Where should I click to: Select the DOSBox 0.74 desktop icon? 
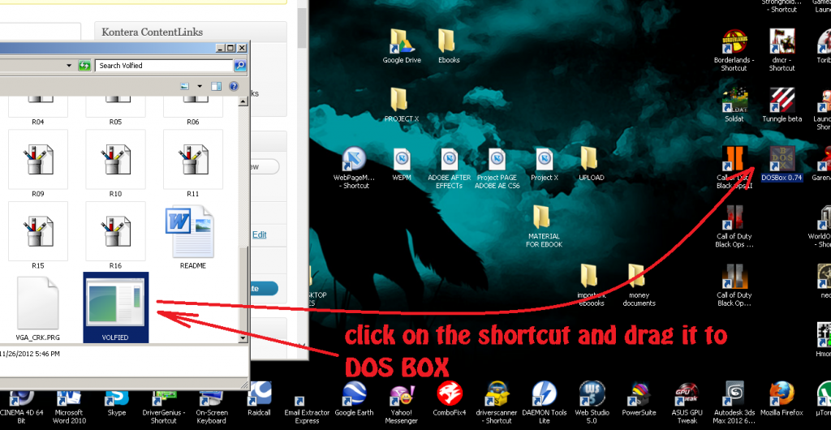pyautogui.click(x=781, y=164)
